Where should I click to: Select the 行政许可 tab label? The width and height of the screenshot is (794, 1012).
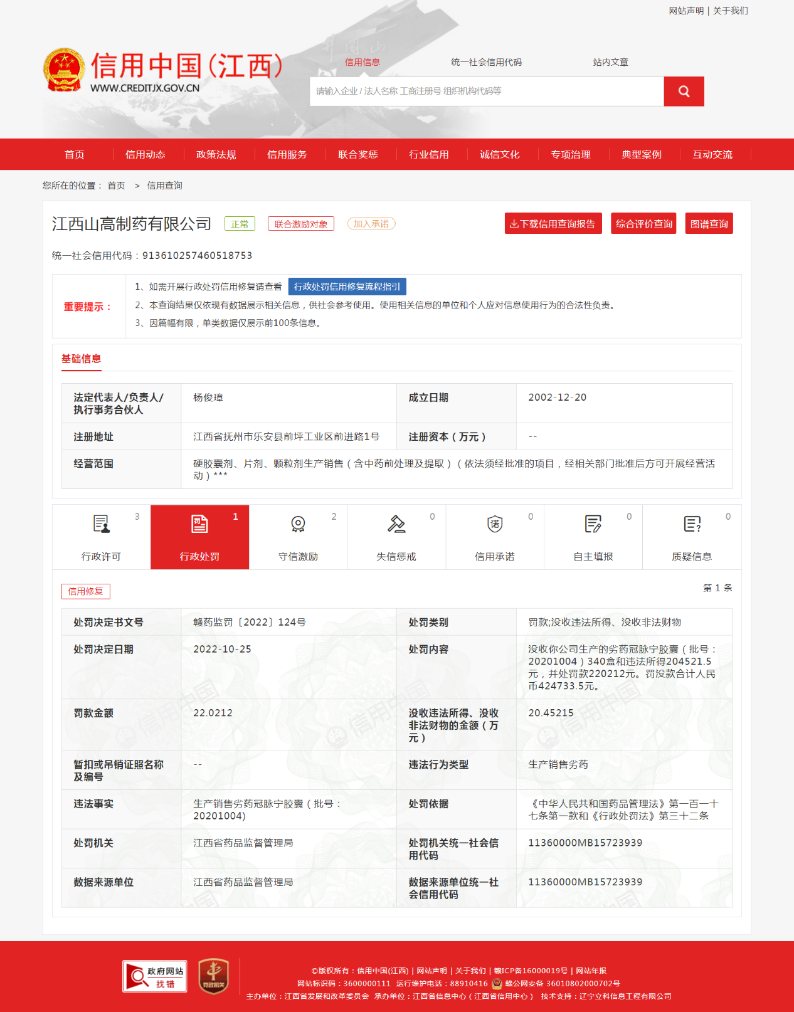pos(101,556)
